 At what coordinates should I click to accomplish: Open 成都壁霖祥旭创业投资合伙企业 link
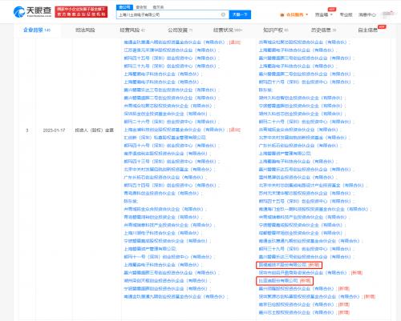[x=301, y=233]
